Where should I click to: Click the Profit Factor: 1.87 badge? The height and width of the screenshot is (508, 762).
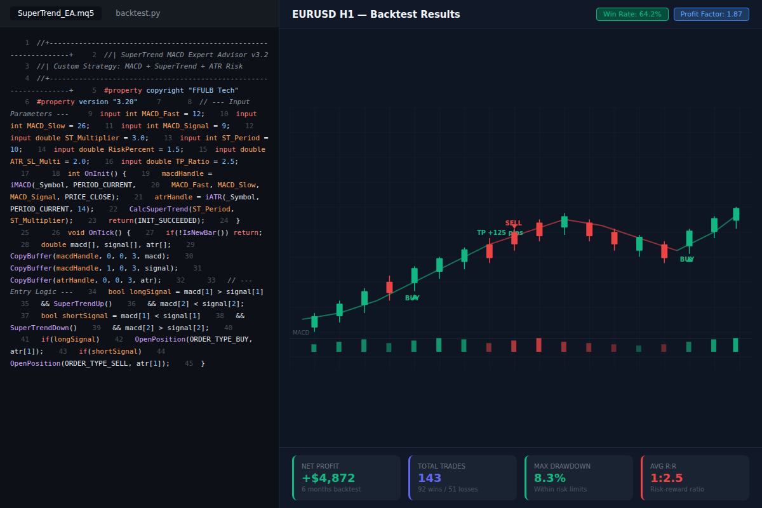(711, 14)
